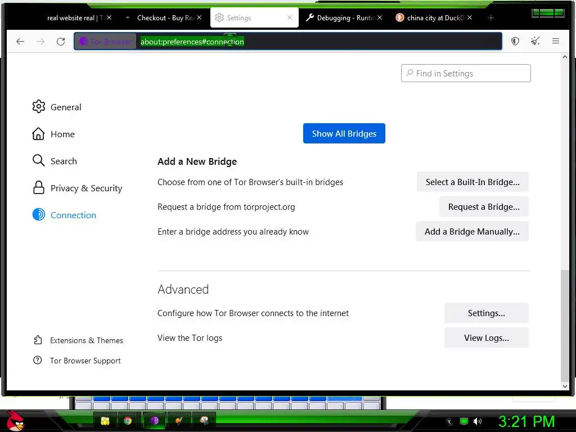The height and width of the screenshot is (432, 576).
Task: Open Chrome from the taskbar
Action: pyautogui.click(x=128, y=421)
